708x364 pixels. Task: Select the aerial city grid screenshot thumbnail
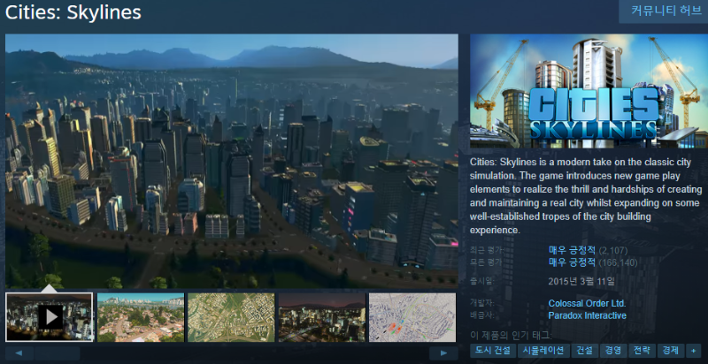pyautogui.click(x=231, y=317)
